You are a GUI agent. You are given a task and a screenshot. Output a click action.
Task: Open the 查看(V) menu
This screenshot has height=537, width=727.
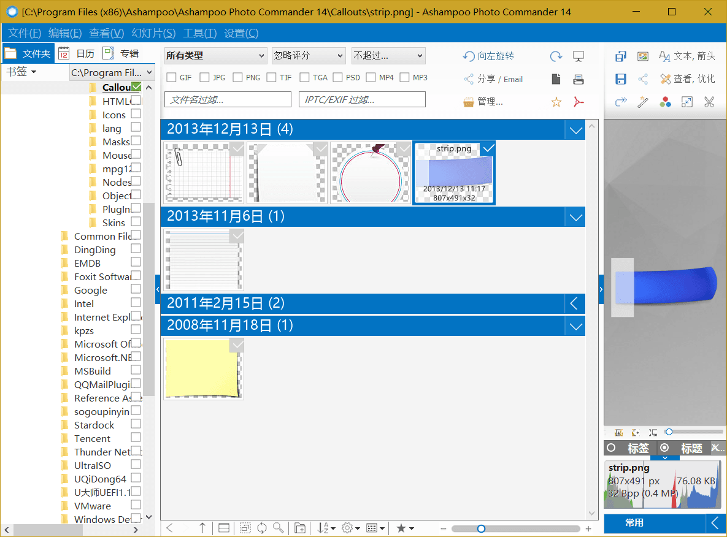pyautogui.click(x=106, y=33)
